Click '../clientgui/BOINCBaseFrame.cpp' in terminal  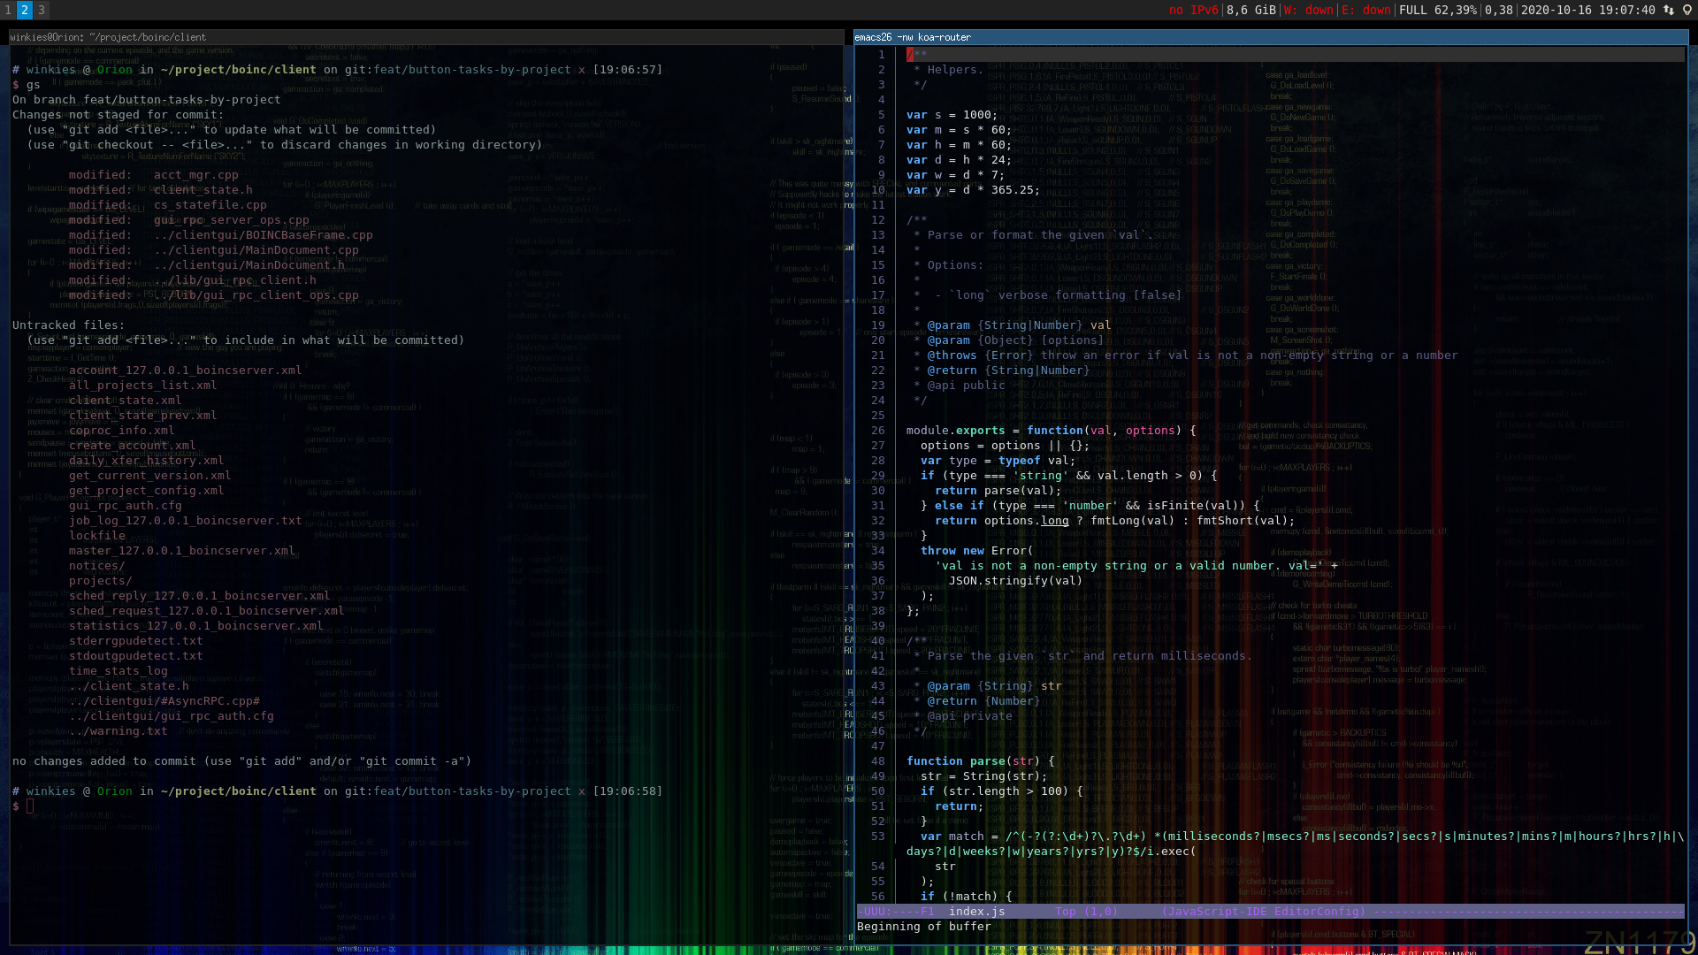[x=264, y=235]
